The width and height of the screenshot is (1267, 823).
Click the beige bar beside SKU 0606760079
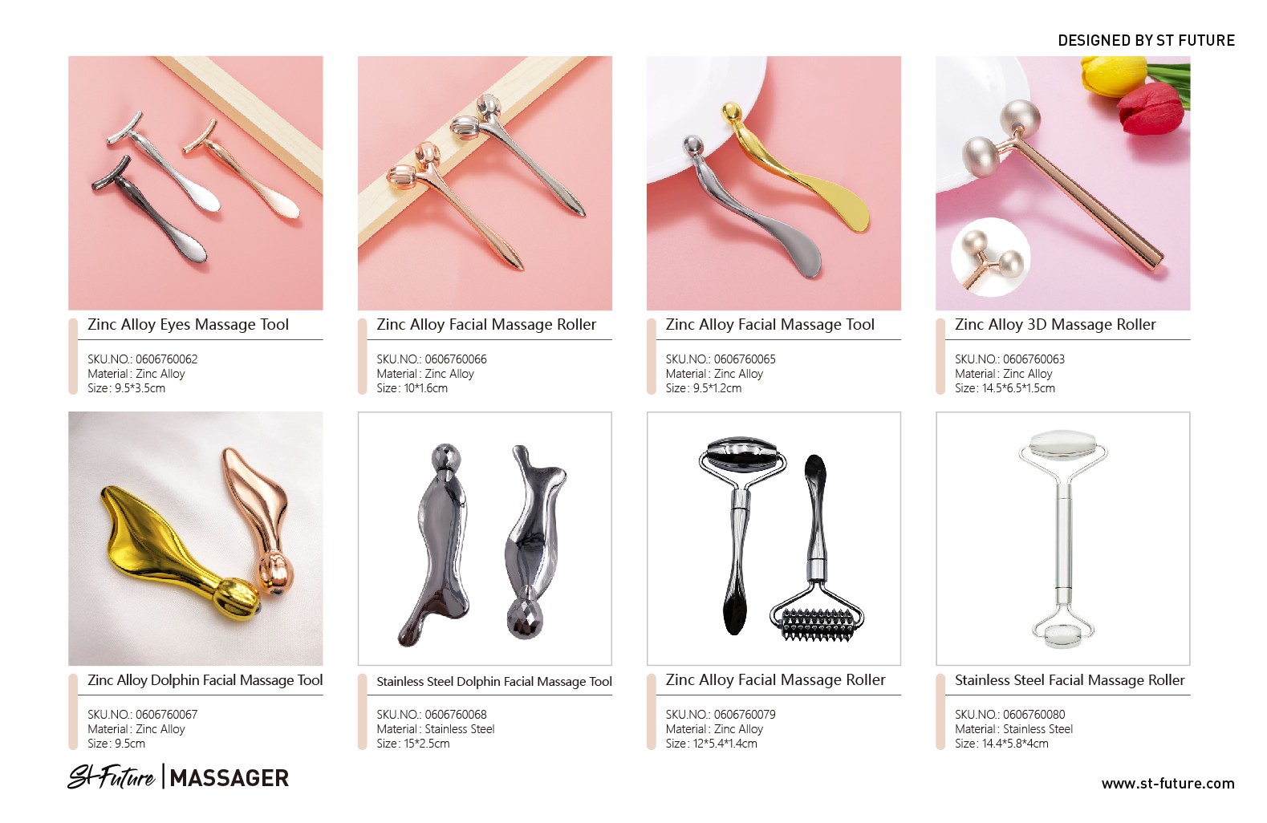click(652, 712)
